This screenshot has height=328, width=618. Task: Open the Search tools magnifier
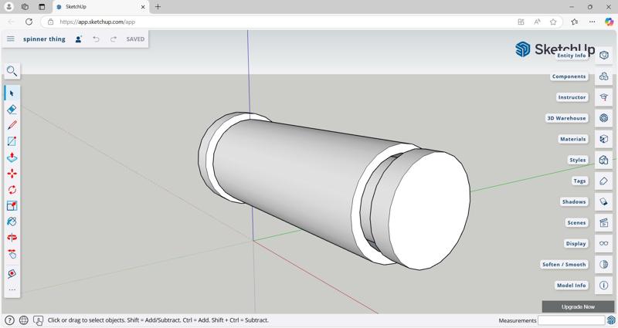12,71
